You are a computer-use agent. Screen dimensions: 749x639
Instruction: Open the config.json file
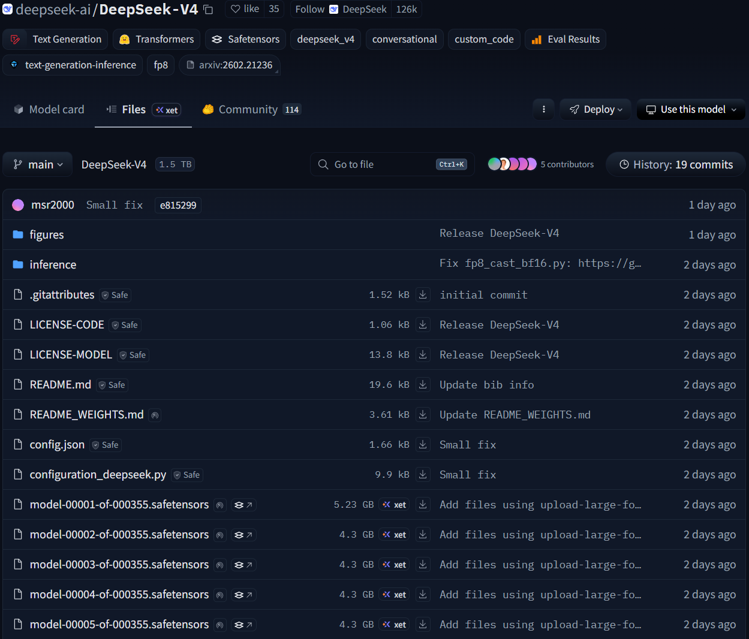tap(57, 444)
